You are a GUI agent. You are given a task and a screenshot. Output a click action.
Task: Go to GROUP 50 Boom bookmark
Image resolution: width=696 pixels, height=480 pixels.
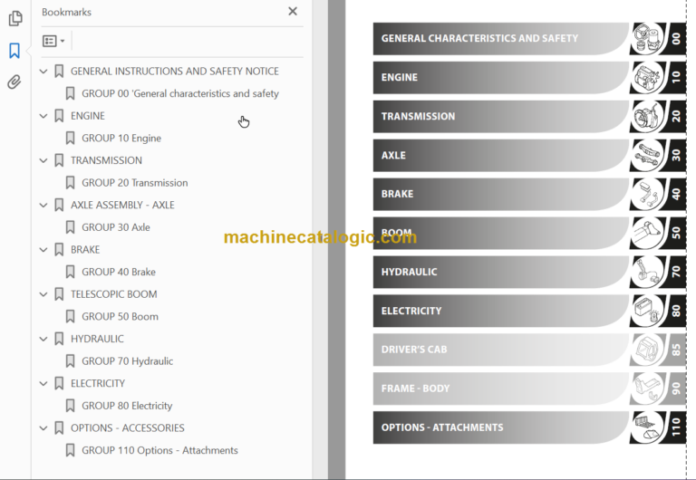[x=120, y=317]
